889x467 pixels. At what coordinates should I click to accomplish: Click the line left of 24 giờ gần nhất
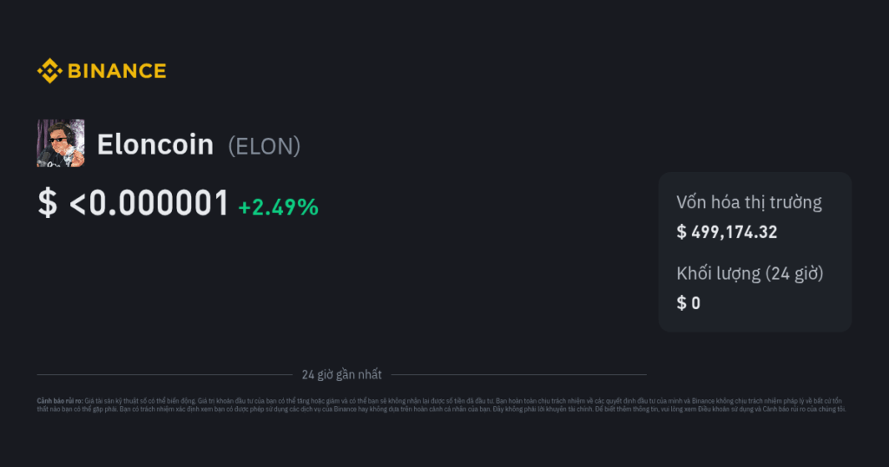click(165, 375)
